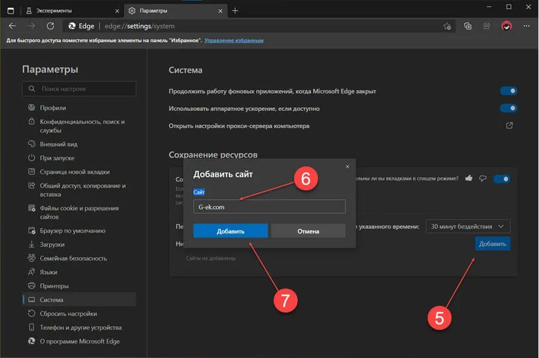Toggle sleeping tabs resource saving switch
The width and height of the screenshot is (539, 358).
(x=502, y=178)
